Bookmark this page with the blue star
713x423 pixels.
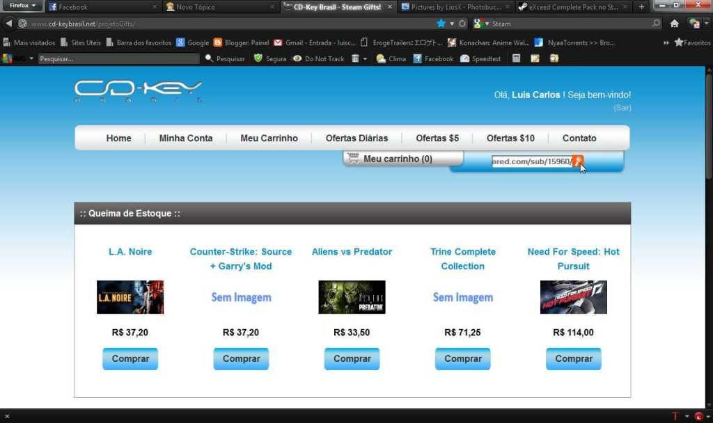441,24
